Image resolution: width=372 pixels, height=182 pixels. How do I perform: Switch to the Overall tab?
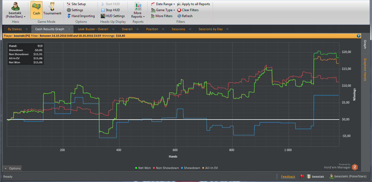[x=127, y=29]
